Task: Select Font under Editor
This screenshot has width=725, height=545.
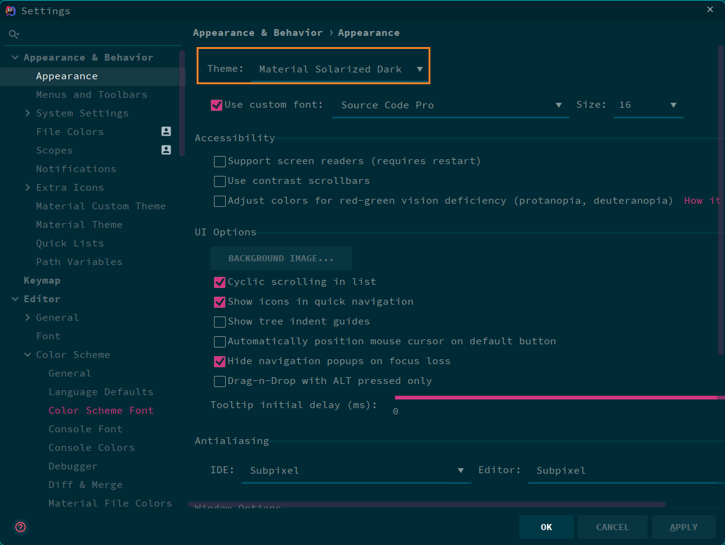Action: pos(48,336)
